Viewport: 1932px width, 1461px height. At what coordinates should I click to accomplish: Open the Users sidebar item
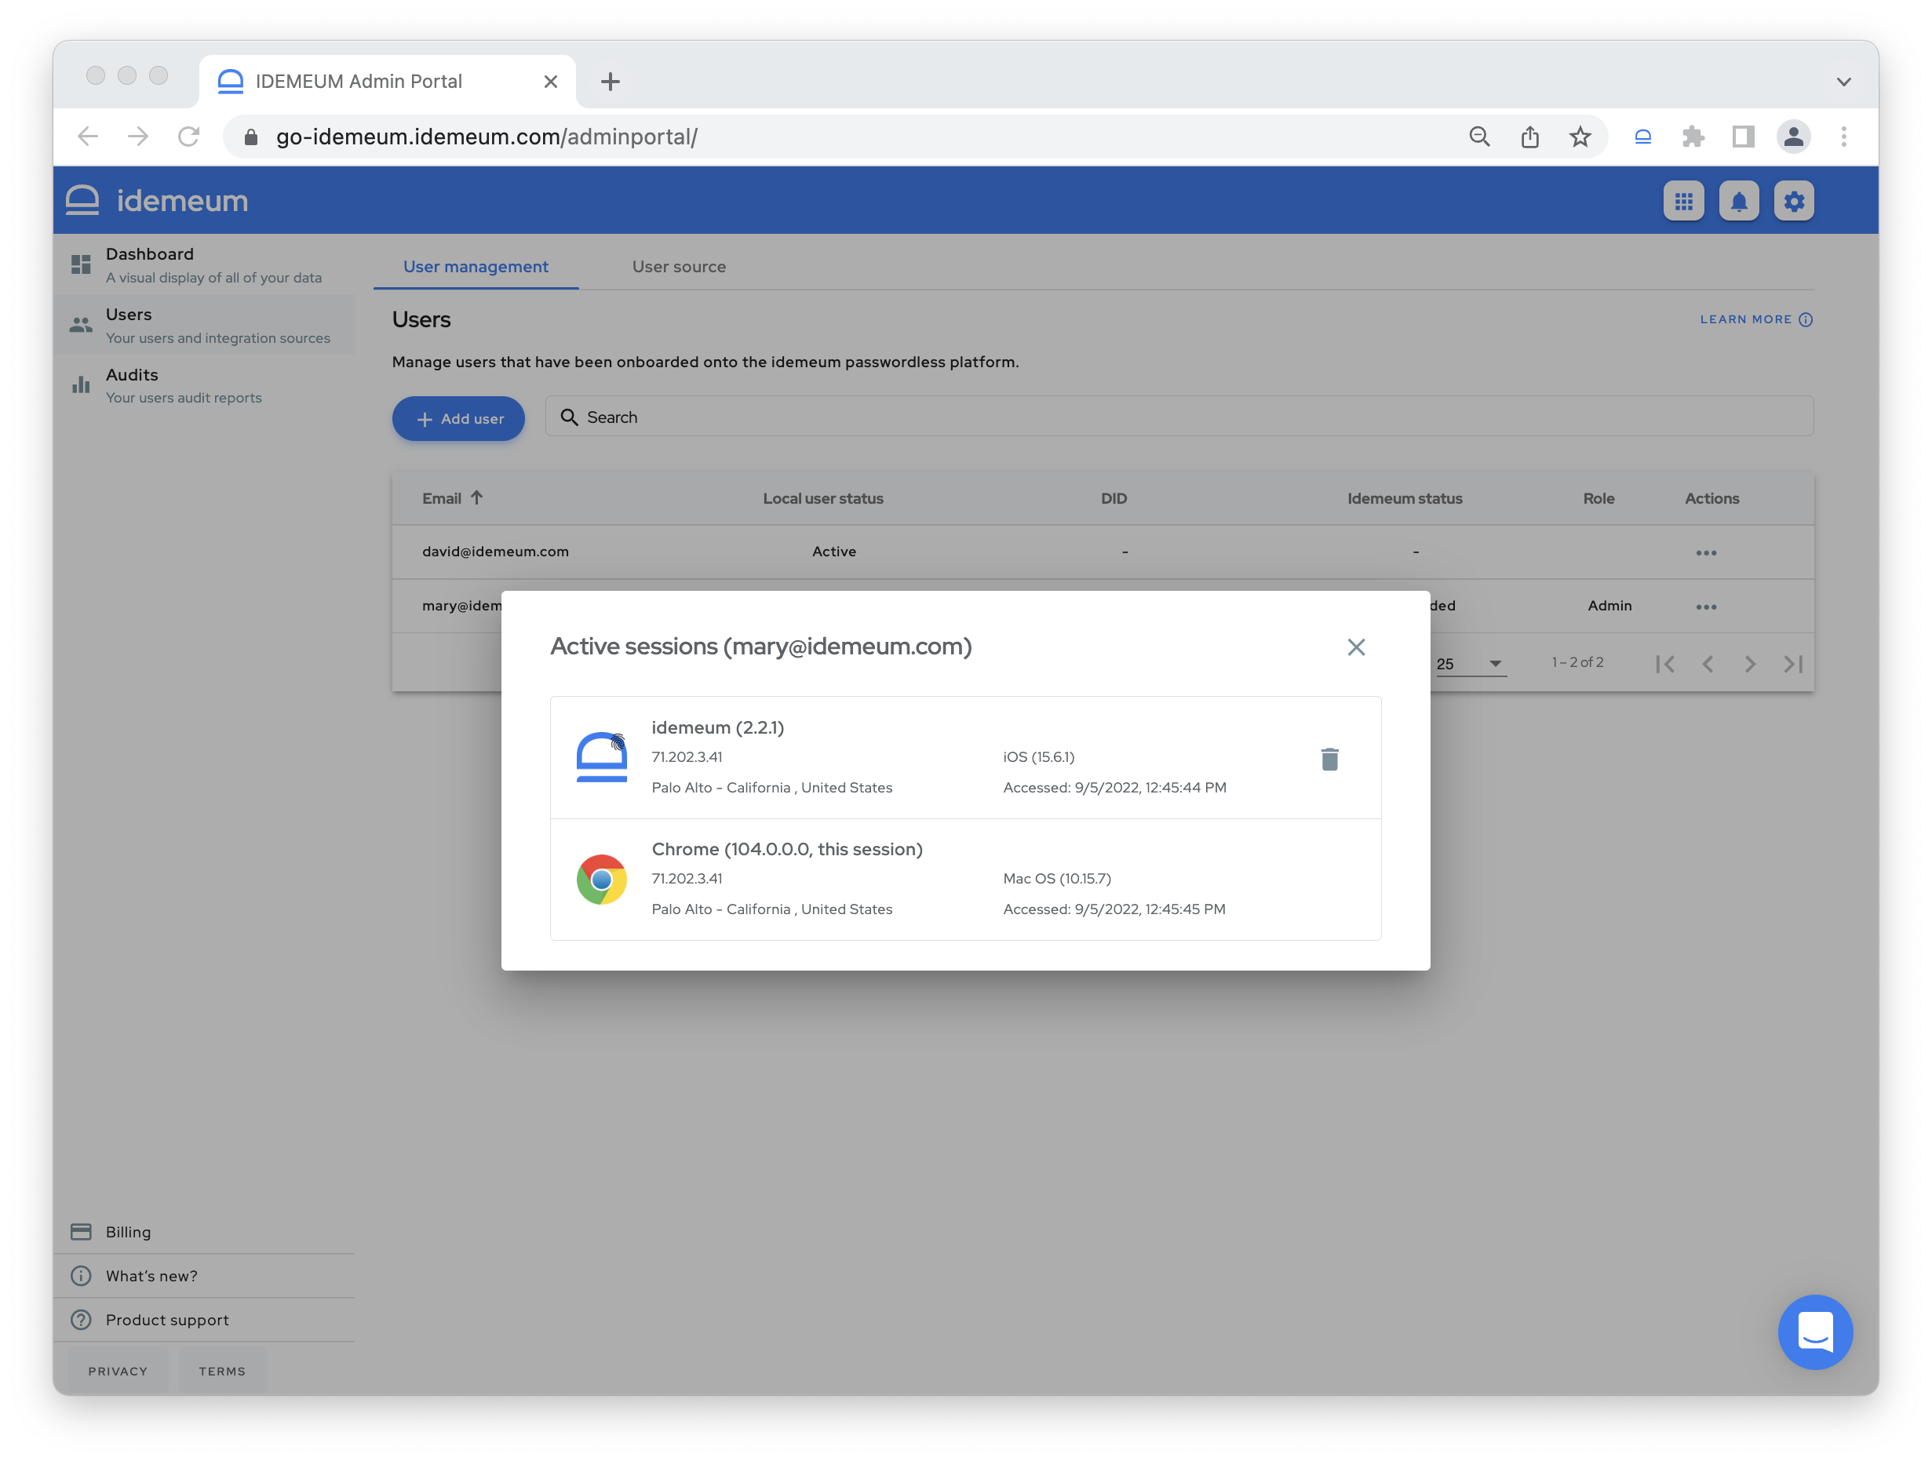(x=203, y=325)
